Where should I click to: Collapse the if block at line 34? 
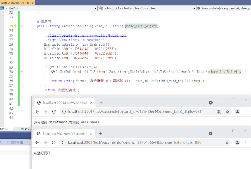tap(22, 72)
